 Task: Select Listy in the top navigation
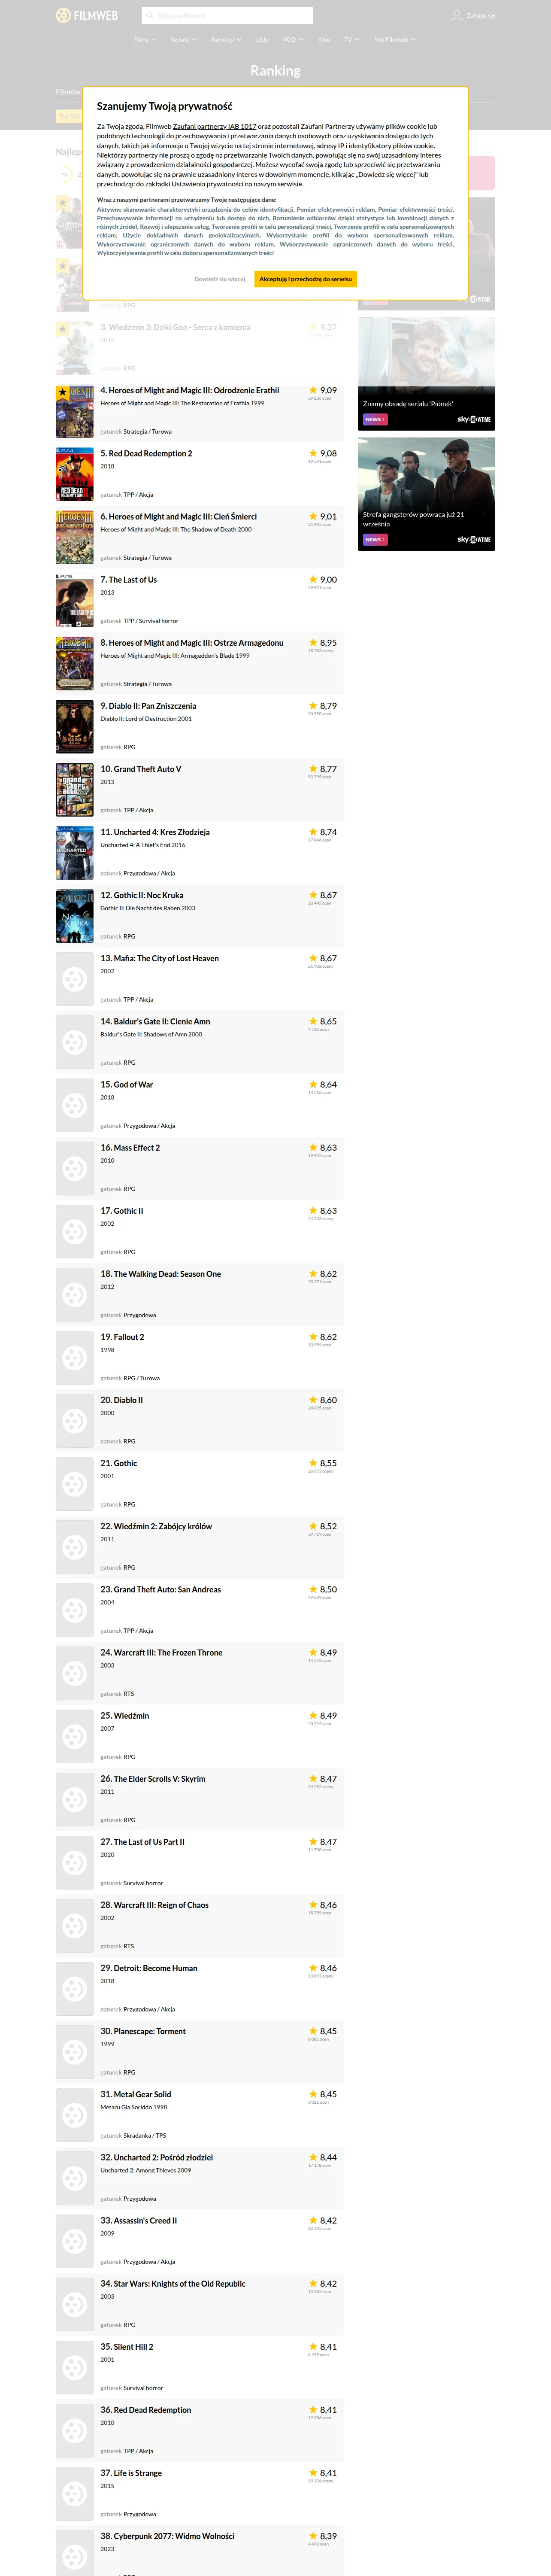(262, 39)
